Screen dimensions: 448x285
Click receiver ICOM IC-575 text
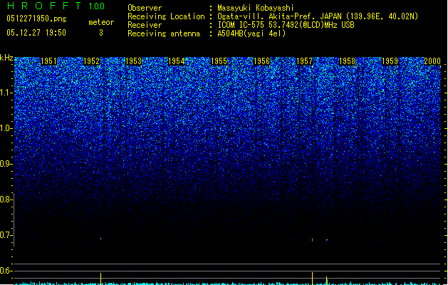242,25
